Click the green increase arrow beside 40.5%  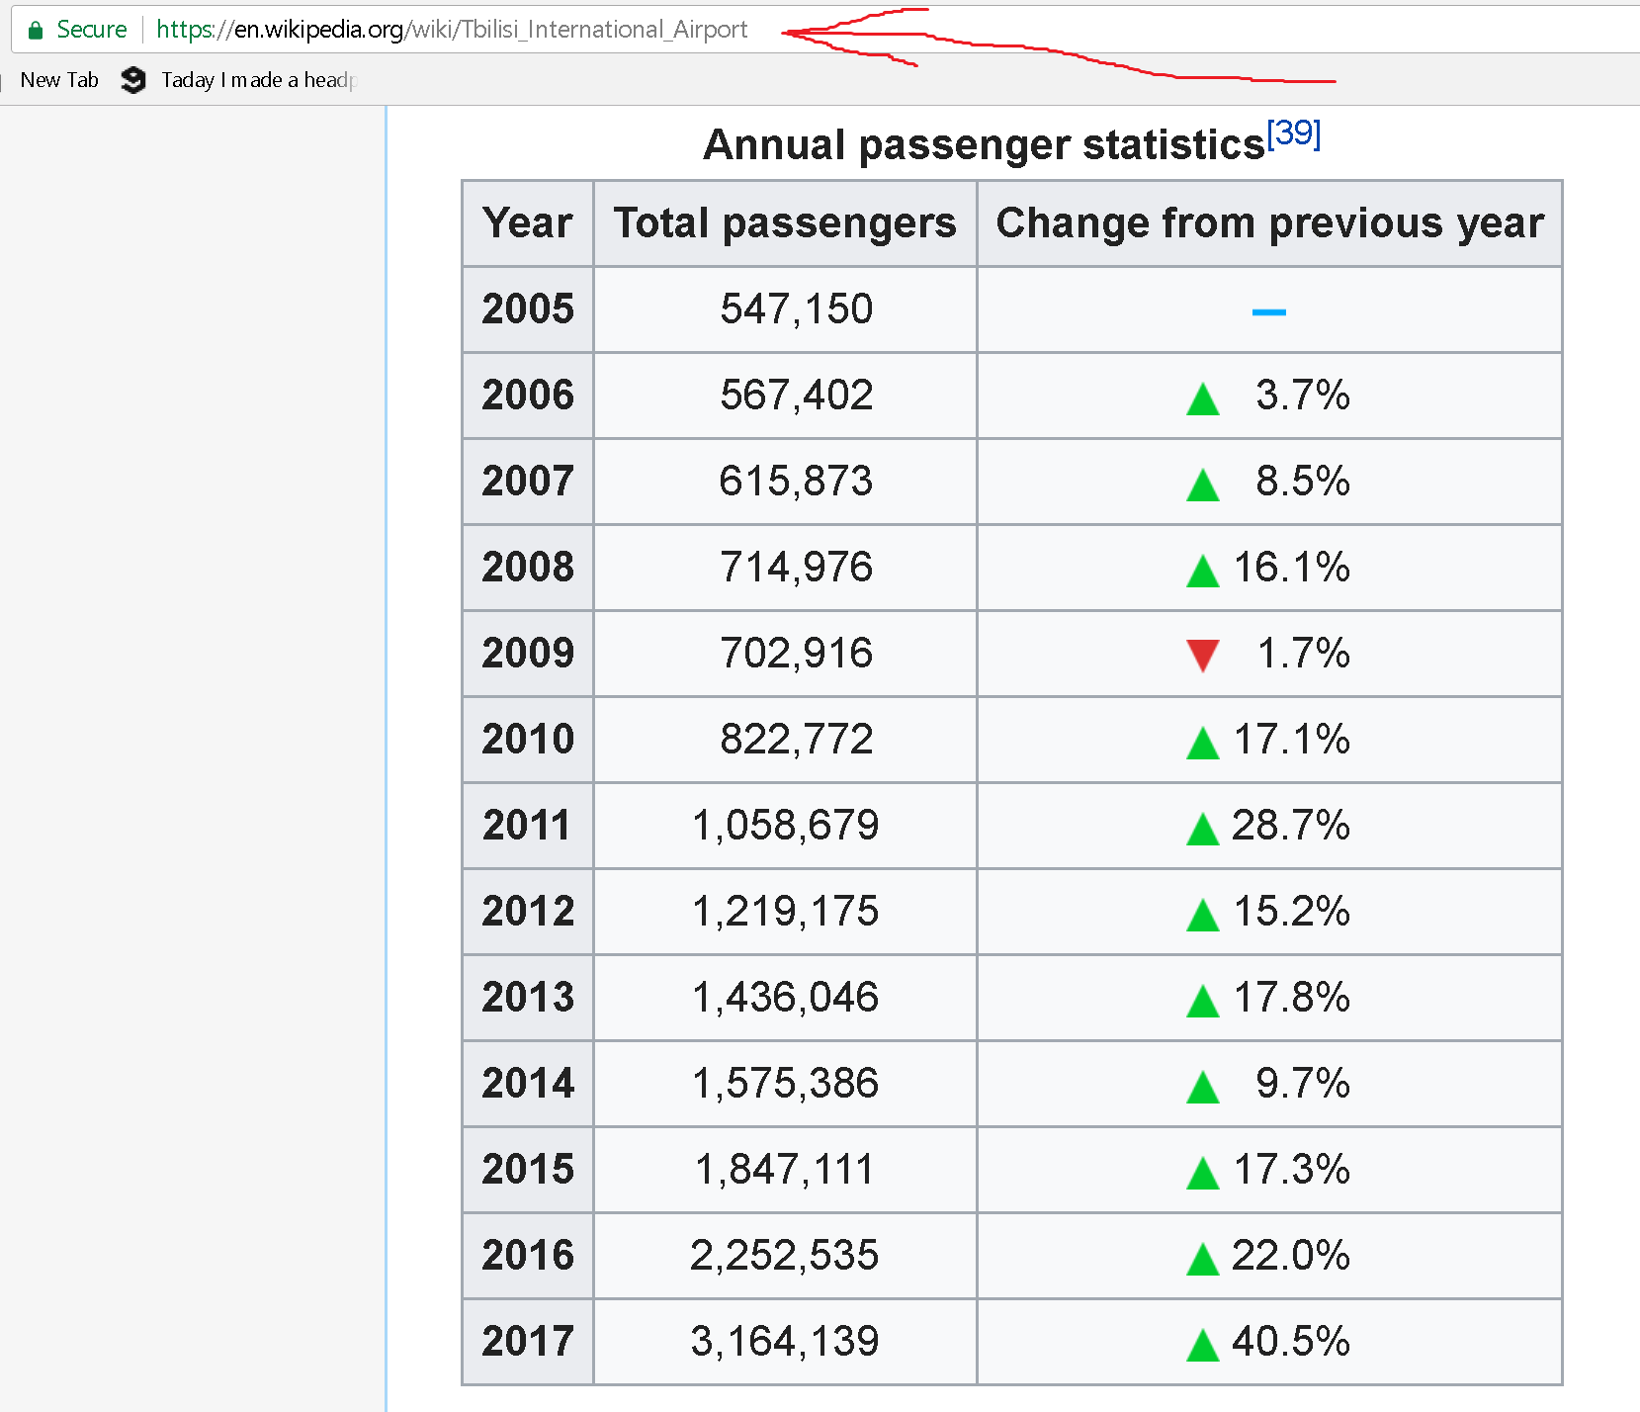click(x=1202, y=1345)
